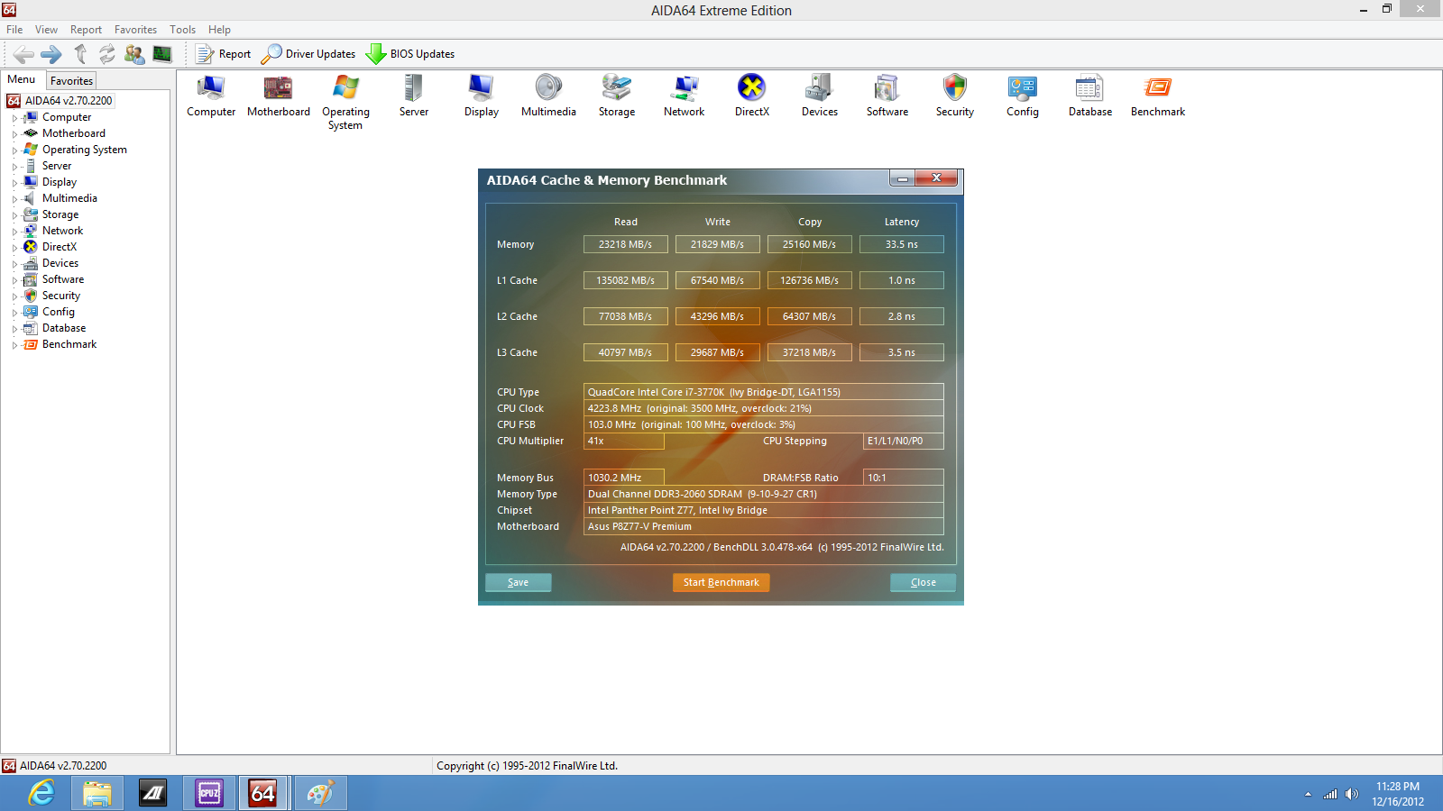Expand the Storage tree node
1443x811 pixels.
[x=14, y=215]
